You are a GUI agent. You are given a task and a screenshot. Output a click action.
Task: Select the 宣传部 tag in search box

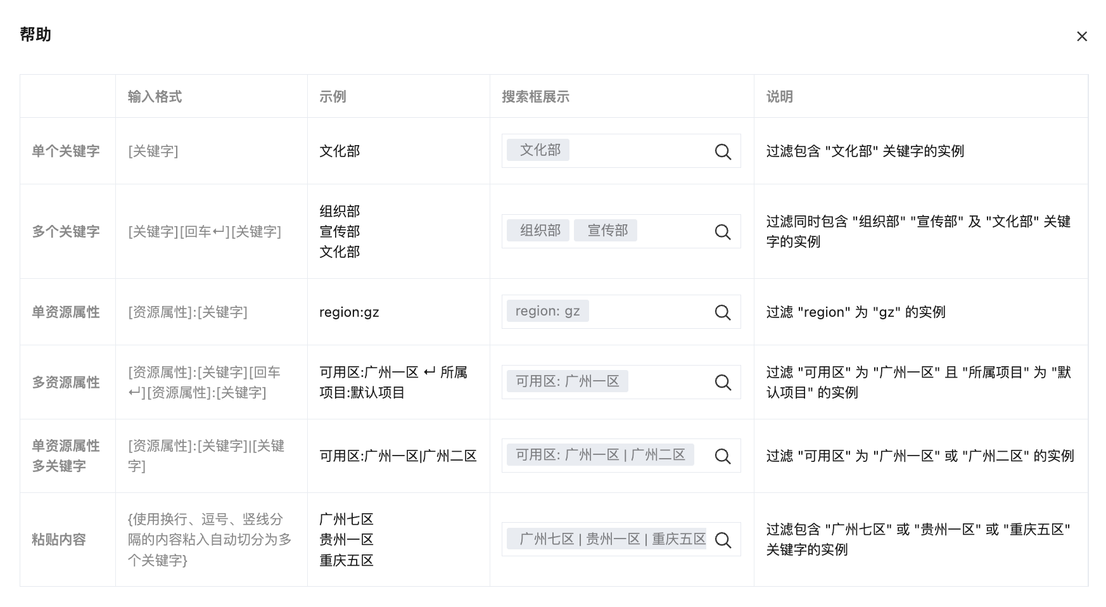(x=606, y=230)
